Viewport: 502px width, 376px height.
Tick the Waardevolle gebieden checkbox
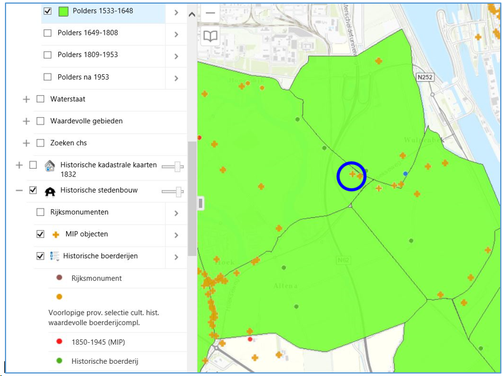coord(40,121)
